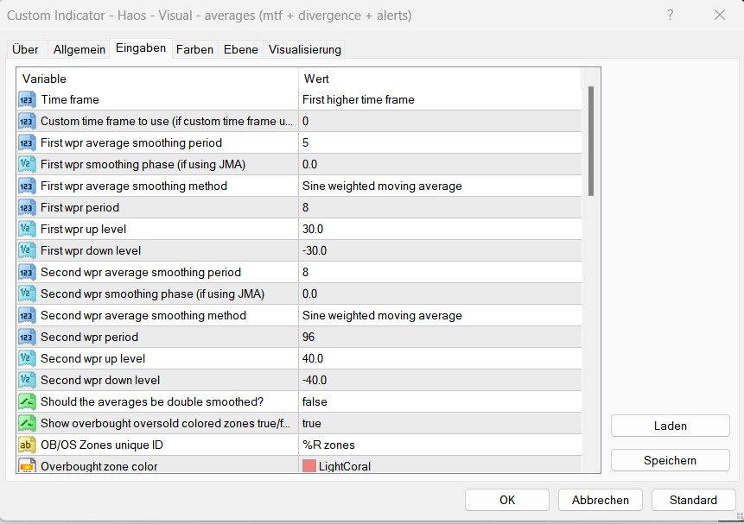Click the LightCoral color swatch
744x524 pixels.
[x=309, y=466]
